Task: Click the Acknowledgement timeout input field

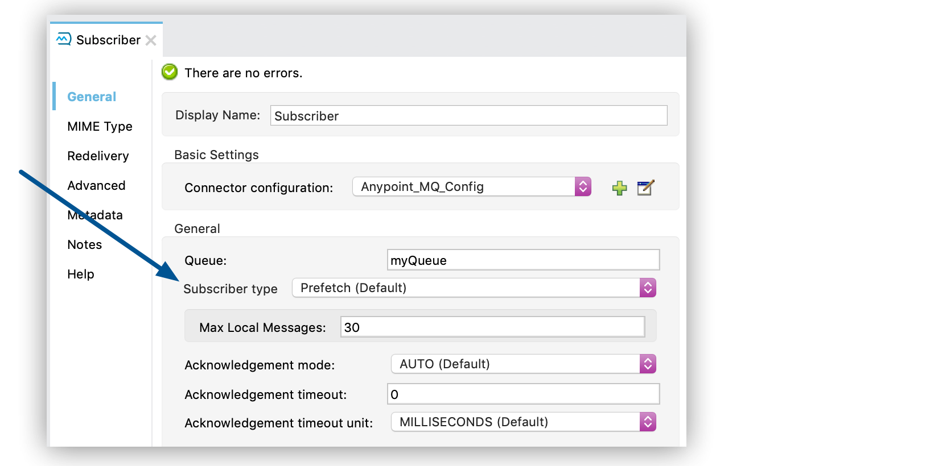Action: (522, 394)
